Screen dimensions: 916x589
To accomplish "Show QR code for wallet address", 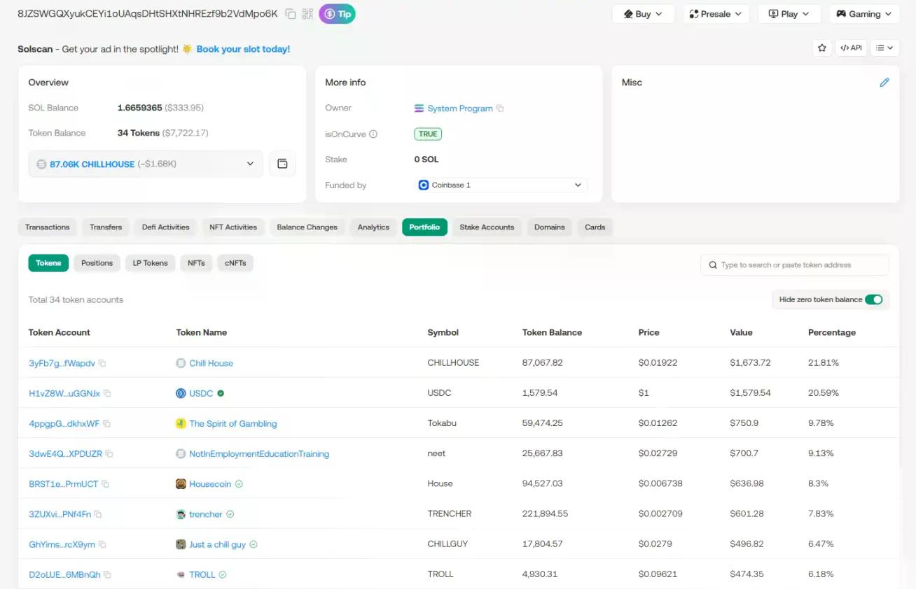I will [x=307, y=14].
